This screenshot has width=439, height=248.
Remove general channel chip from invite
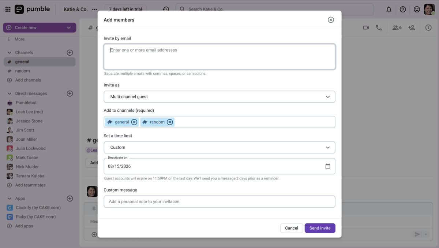point(134,122)
